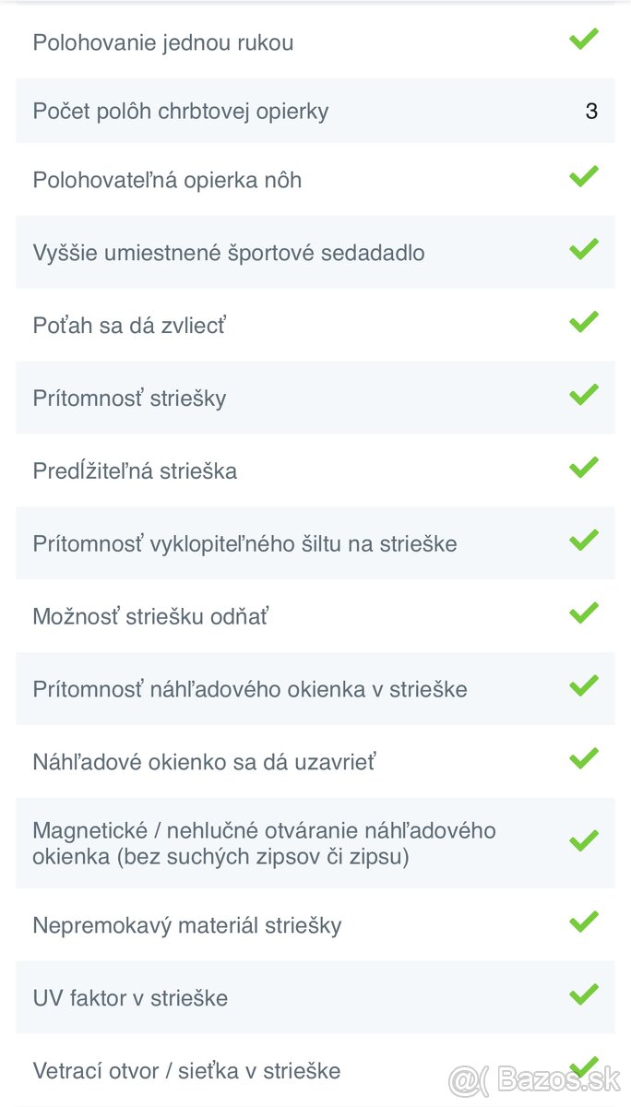Click checkmark for Magnetické / nehlučné otváranie row
Viewport: 631px width, 1107px height.
[x=584, y=841]
